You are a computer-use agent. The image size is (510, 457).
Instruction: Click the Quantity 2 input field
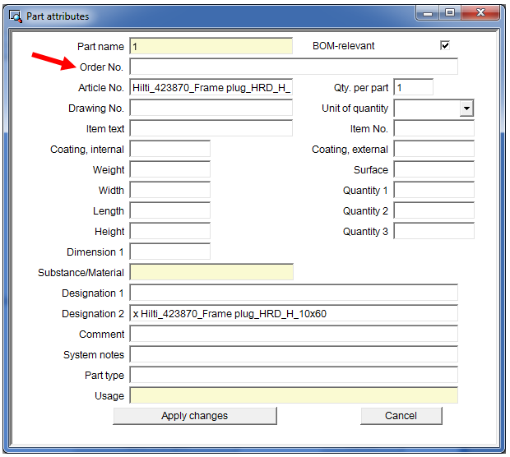433,210
